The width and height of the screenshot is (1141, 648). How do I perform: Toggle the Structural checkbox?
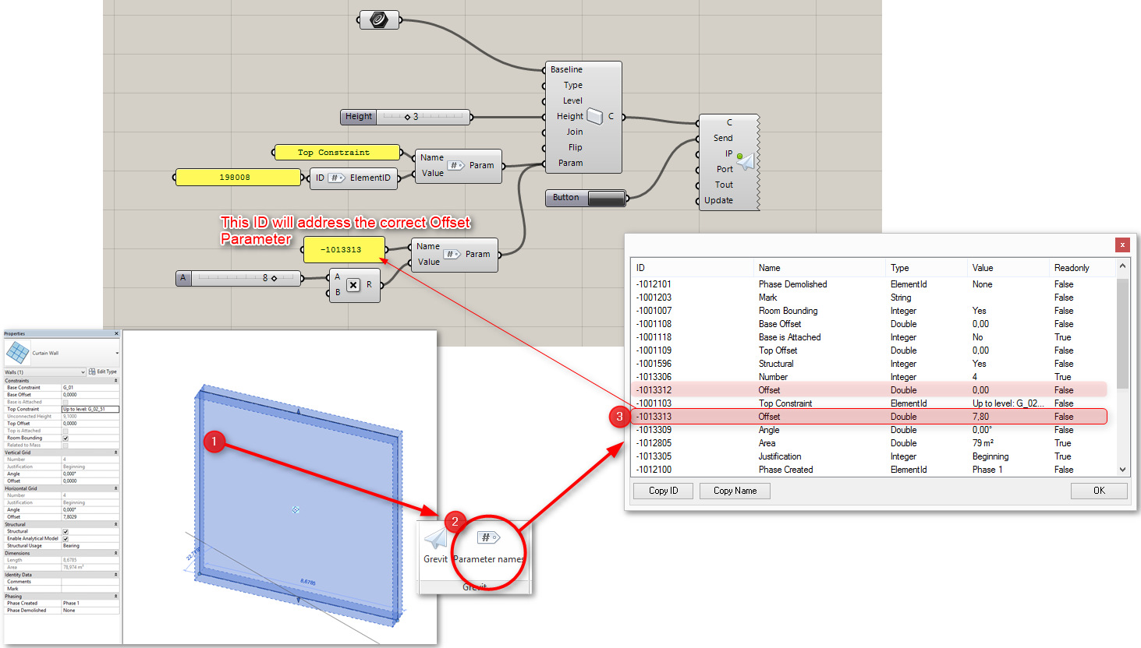(66, 531)
